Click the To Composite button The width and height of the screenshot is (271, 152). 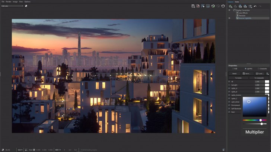click(x=259, y=78)
